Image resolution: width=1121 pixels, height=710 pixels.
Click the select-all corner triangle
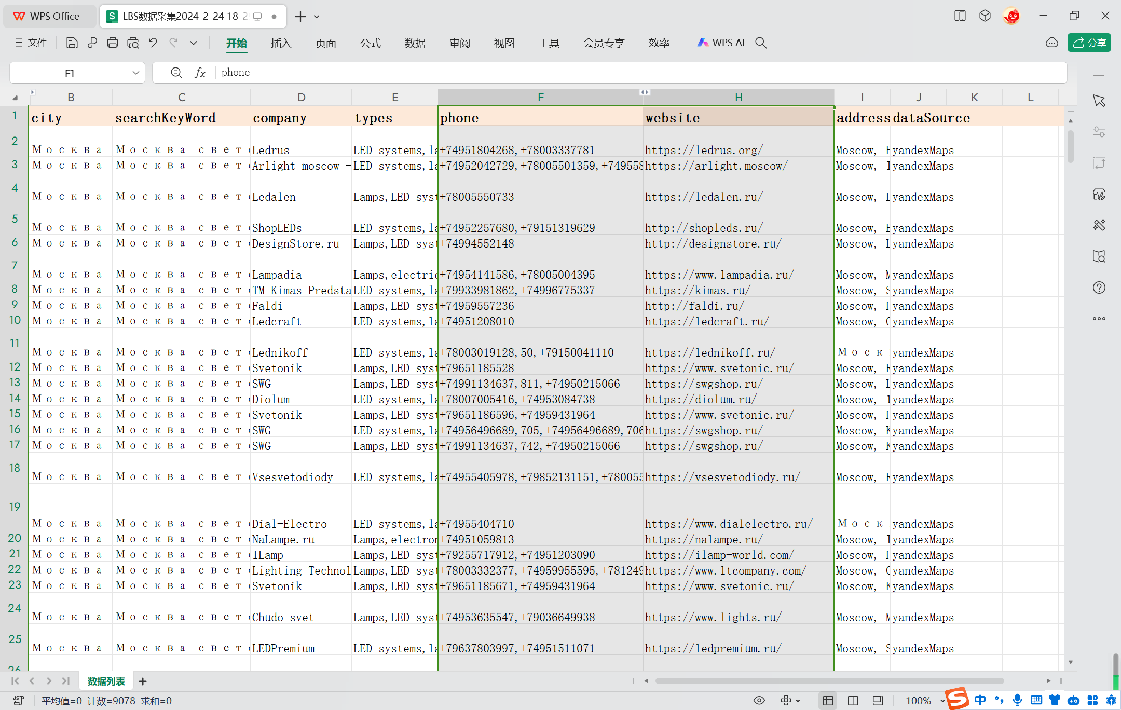(x=15, y=98)
